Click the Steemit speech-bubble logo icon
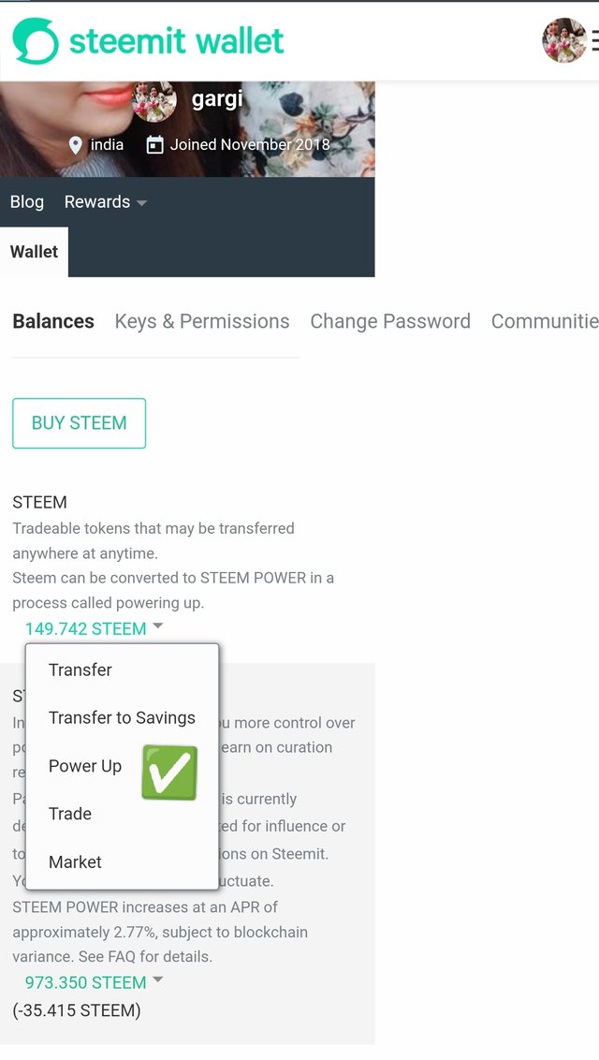Image resolution: width=599 pixels, height=1060 pixels. click(x=36, y=41)
